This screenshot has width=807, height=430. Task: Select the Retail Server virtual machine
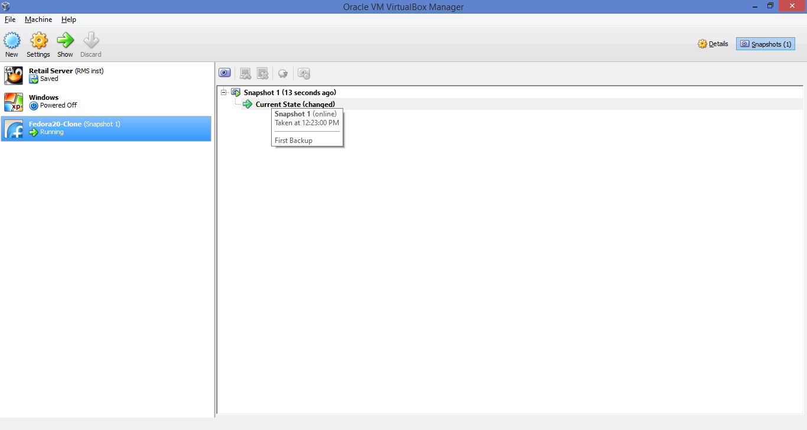coord(106,76)
